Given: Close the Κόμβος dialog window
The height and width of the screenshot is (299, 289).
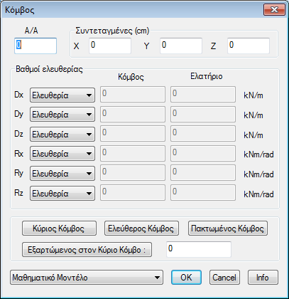Looking at the screenshot, I should point(274,10).
